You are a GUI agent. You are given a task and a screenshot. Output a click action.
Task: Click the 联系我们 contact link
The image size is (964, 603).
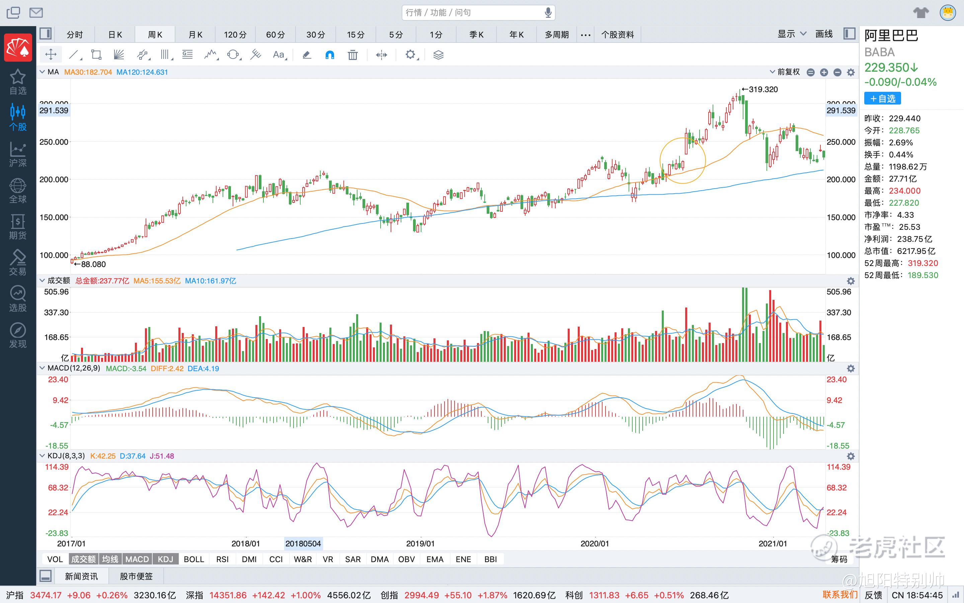coord(840,595)
